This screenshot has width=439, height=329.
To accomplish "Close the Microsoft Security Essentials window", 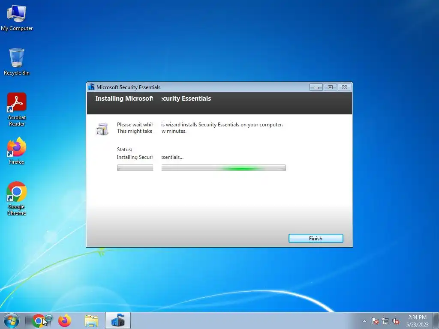I will [345, 87].
